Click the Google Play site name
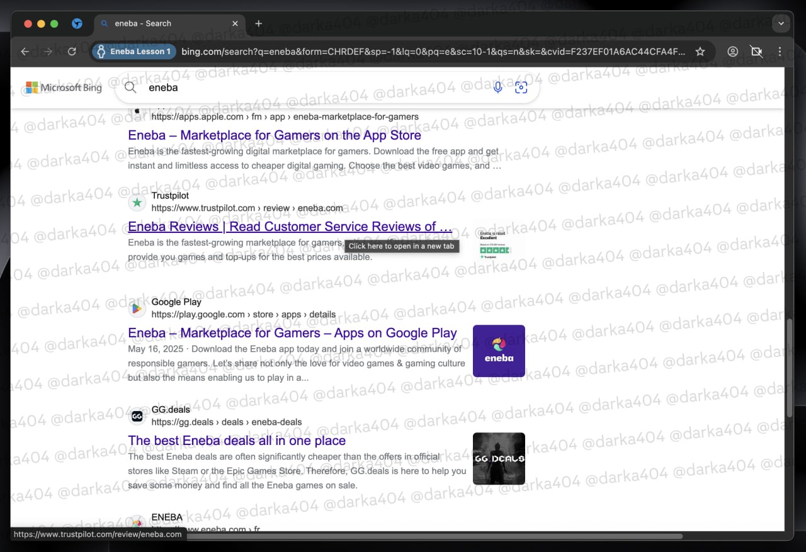806x552 pixels. point(176,302)
